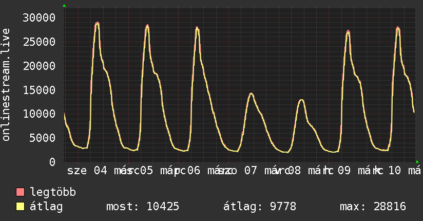Click the green arrow atop the y-axis
Screen dimensions: 423x221
click(64, 6)
